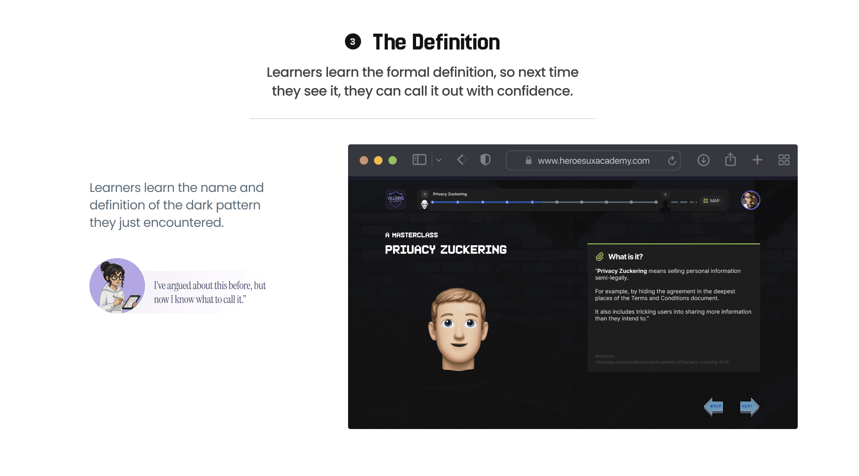
Task: Jump to first progress dot
Action: pyautogui.click(x=433, y=202)
